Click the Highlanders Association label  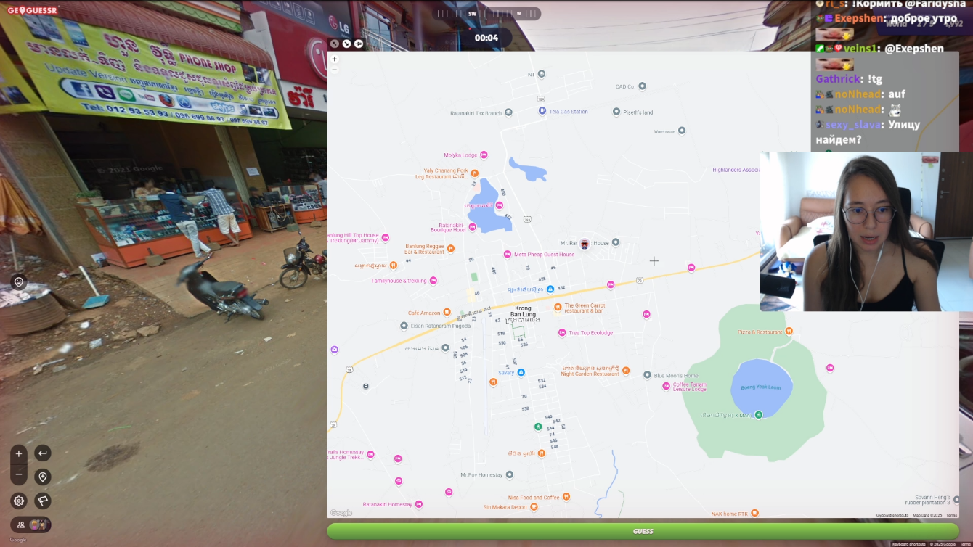pyautogui.click(x=736, y=170)
